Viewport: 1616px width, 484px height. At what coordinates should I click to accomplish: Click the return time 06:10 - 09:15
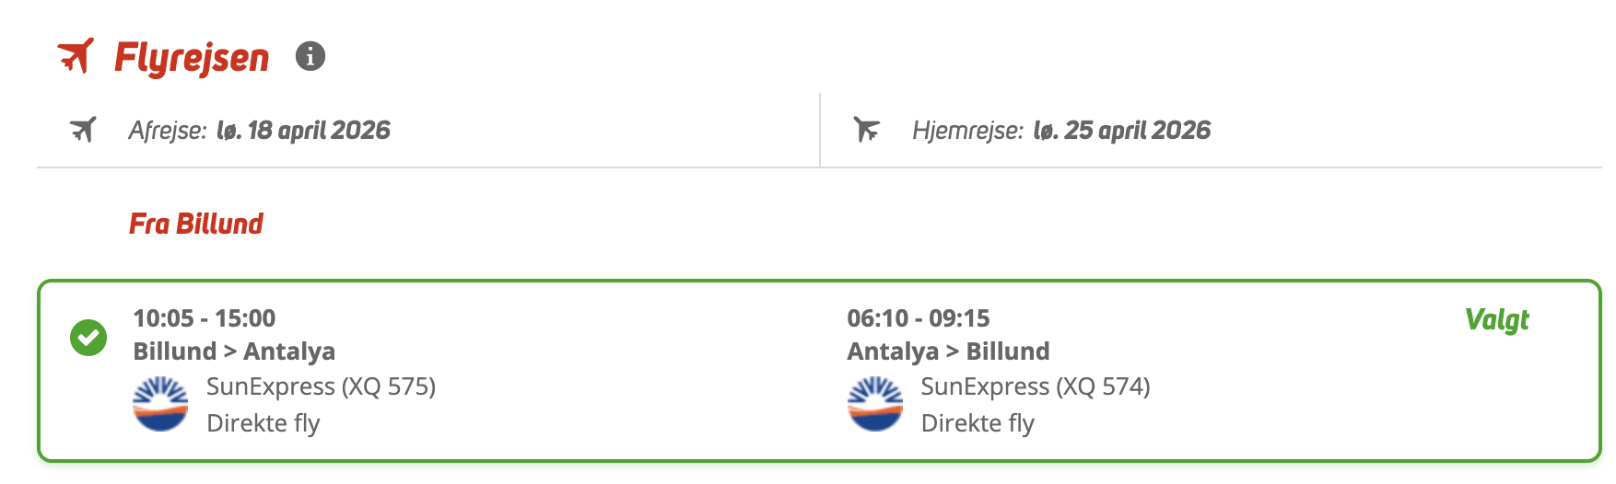[x=919, y=318]
